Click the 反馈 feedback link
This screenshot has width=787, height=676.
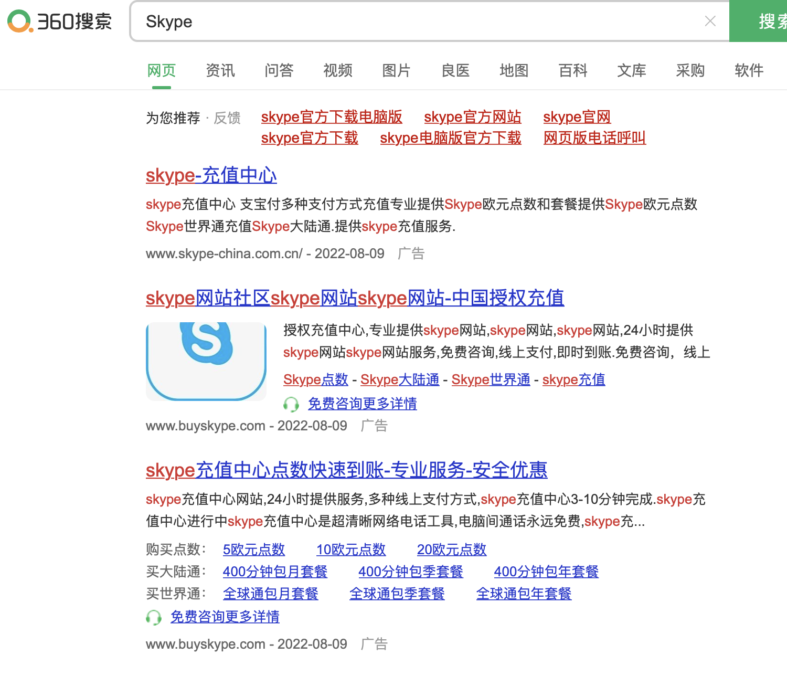[227, 118]
